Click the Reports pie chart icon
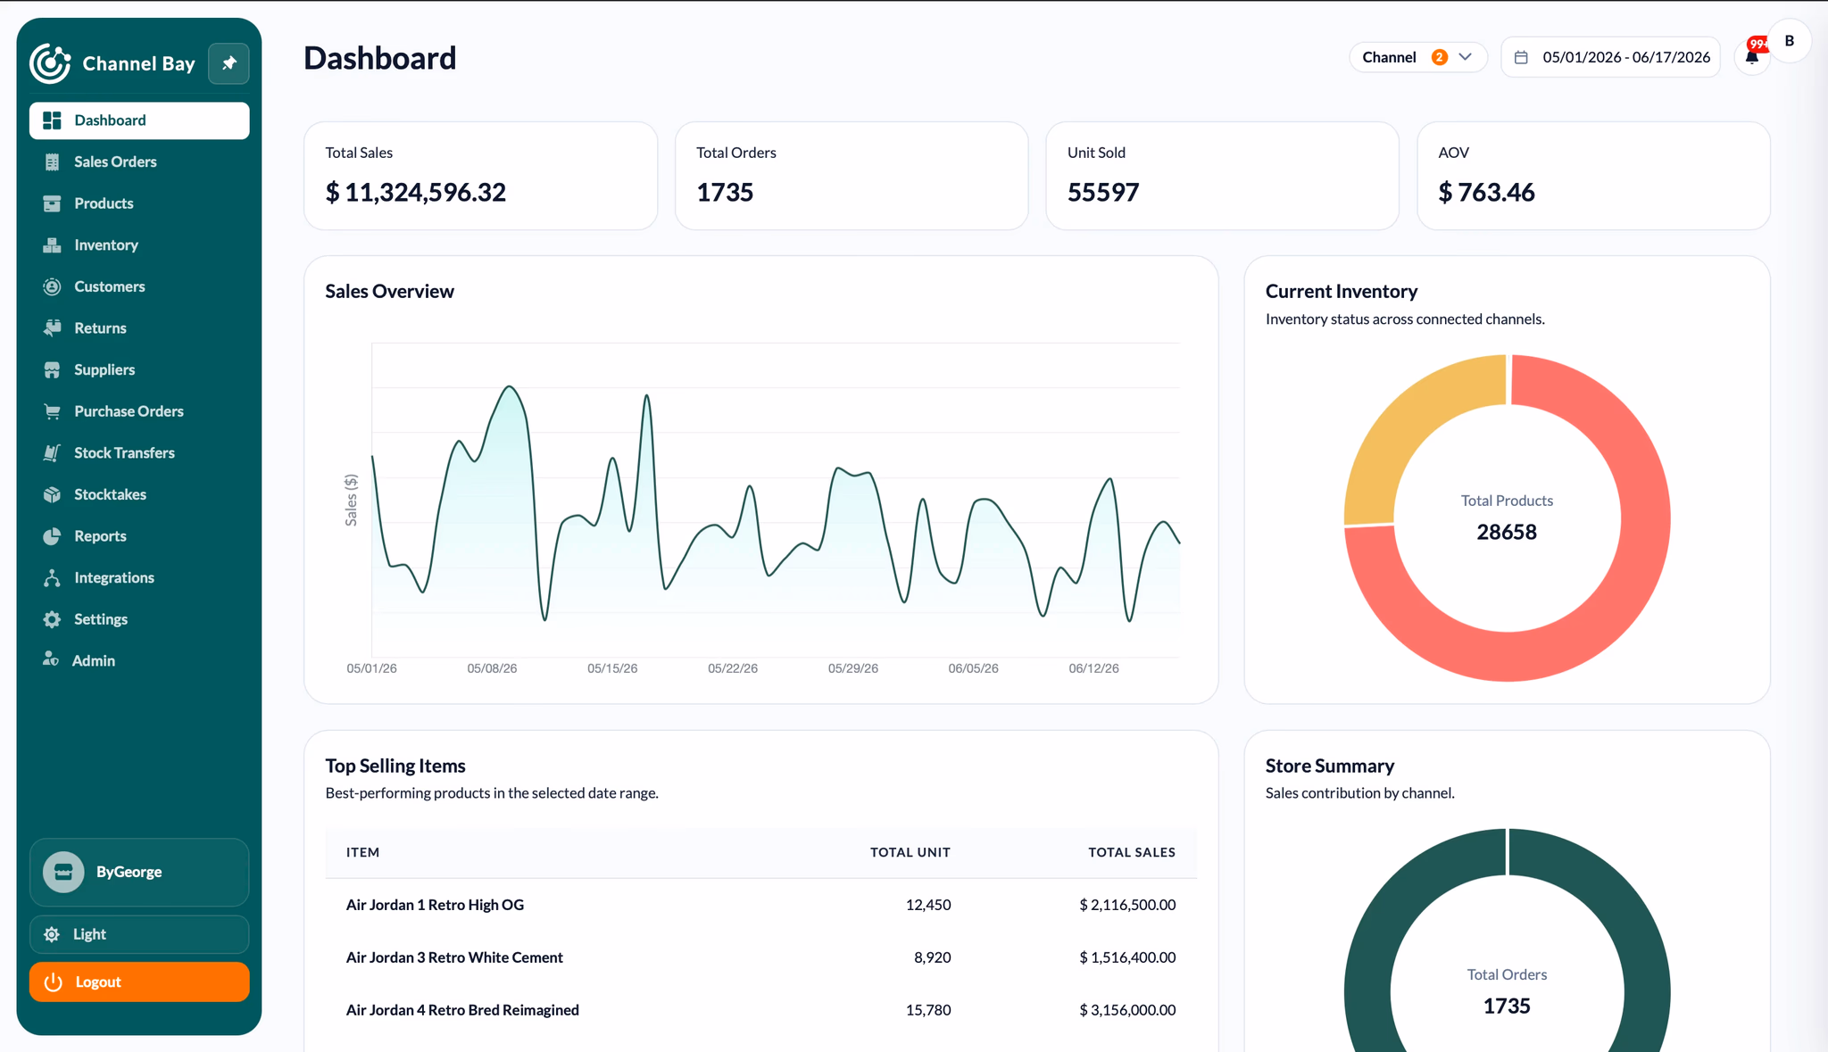Screen dimensions: 1828x1052 (x=52, y=536)
